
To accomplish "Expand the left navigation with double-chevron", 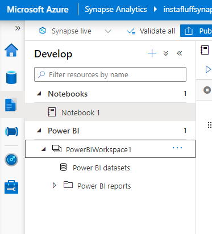I will (x=18, y=28).
